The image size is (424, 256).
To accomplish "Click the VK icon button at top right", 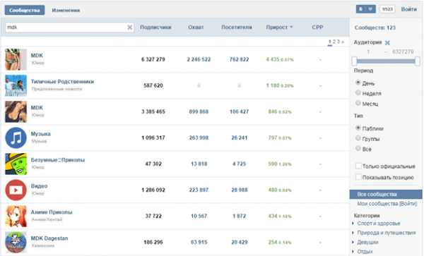I will 361,9.
